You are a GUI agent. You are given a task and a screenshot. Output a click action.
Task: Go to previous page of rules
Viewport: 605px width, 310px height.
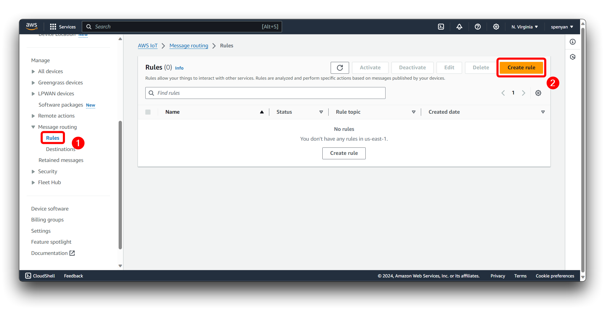pos(503,93)
